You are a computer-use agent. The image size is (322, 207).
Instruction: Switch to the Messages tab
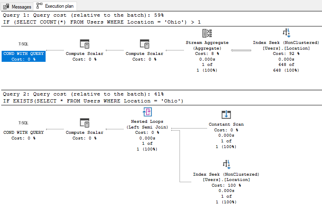click(x=17, y=7)
